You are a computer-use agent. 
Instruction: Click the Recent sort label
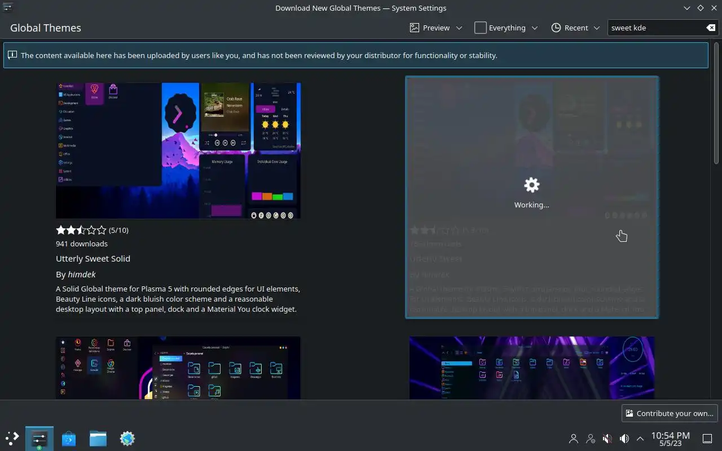click(576, 28)
